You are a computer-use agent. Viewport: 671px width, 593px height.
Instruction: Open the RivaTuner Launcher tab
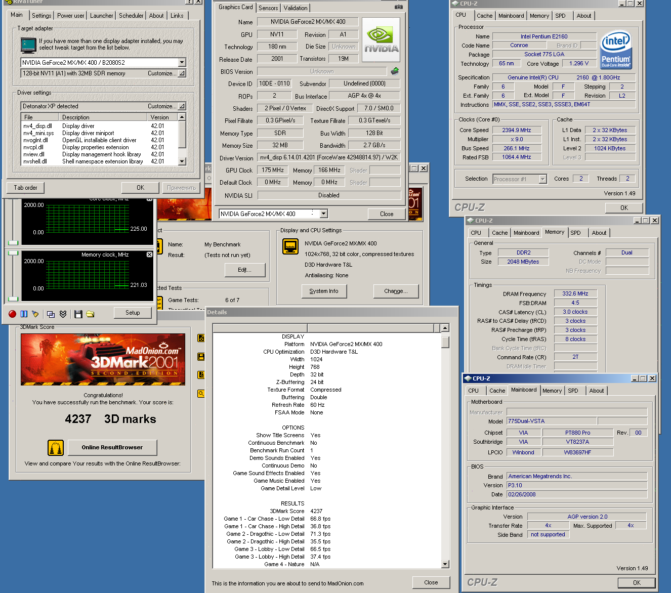pyautogui.click(x=102, y=16)
